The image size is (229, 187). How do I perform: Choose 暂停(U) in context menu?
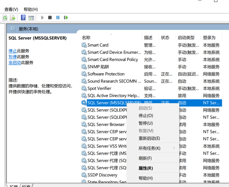pyautogui.click(x=146, y=123)
